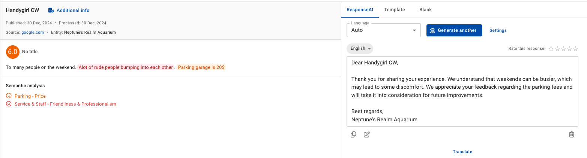Click the sad face icon beside Service & Staff
Screen dimensions: 587x158
click(x=9, y=104)
